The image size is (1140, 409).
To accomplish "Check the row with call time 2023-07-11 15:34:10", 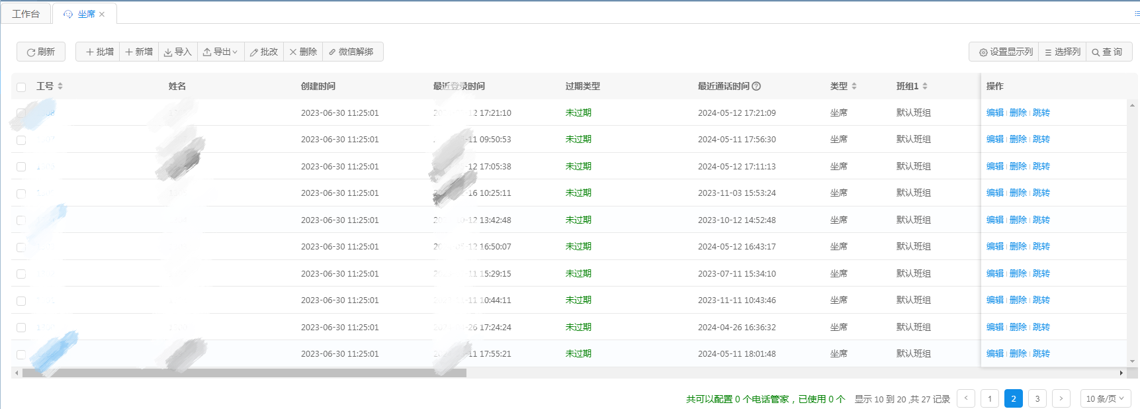I will 21,274.
